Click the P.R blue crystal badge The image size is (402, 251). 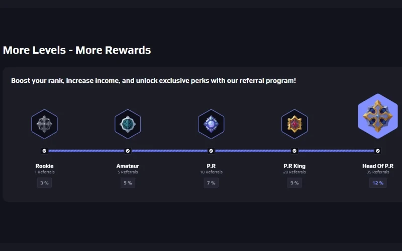211,124
